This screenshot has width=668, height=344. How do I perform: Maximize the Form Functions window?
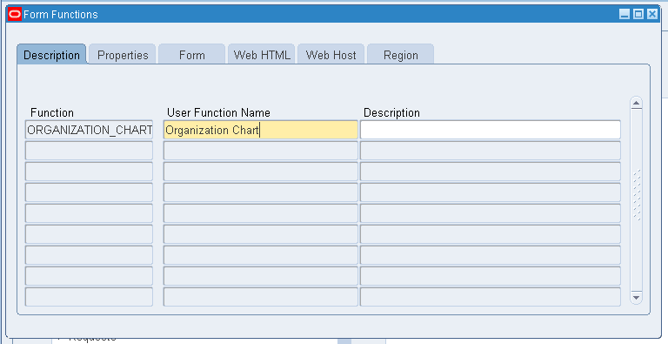pyautogui.click(x=638, y=14)
